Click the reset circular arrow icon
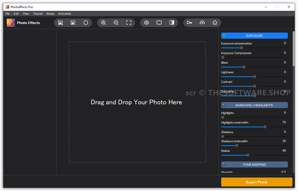 86,23
